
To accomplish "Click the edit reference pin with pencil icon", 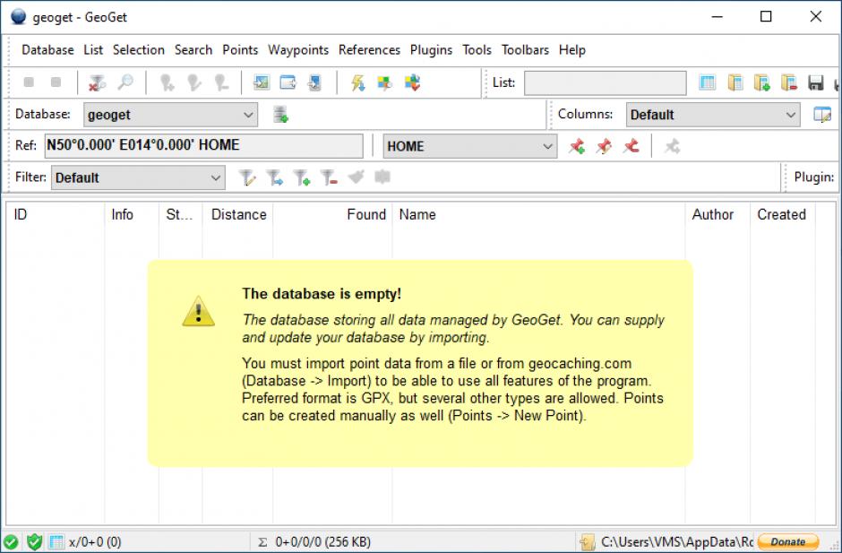I will pyautogui.click(x=604, y=146).
